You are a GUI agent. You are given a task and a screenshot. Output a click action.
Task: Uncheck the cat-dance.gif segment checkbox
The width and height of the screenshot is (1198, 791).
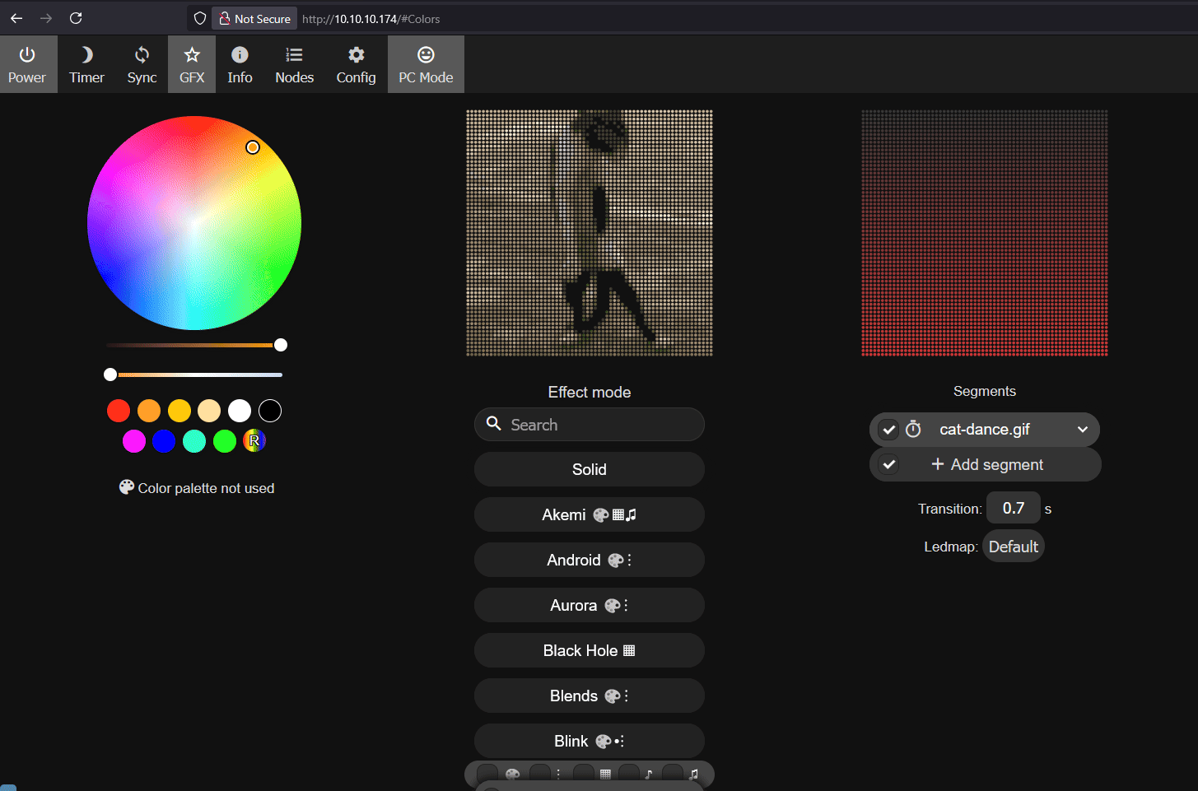point(888,430)
